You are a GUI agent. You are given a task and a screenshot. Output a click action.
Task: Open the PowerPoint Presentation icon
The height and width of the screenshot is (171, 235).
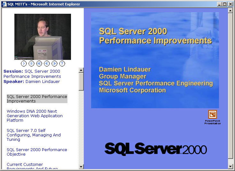213,115
